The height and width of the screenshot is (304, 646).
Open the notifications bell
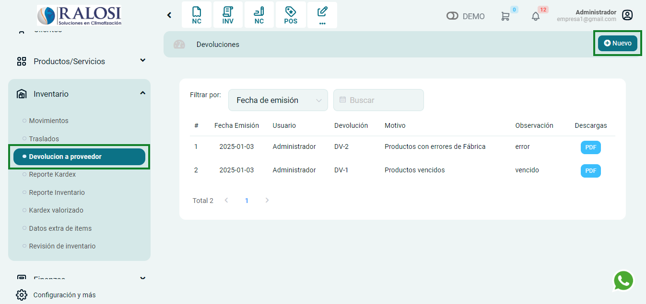click(536, 16)
